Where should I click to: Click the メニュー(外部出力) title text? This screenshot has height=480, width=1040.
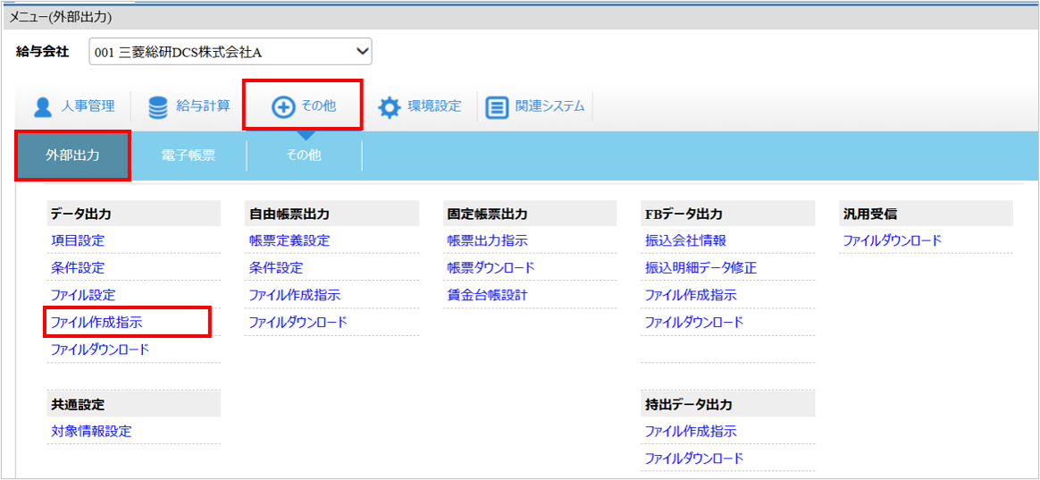tap(60, 18)
